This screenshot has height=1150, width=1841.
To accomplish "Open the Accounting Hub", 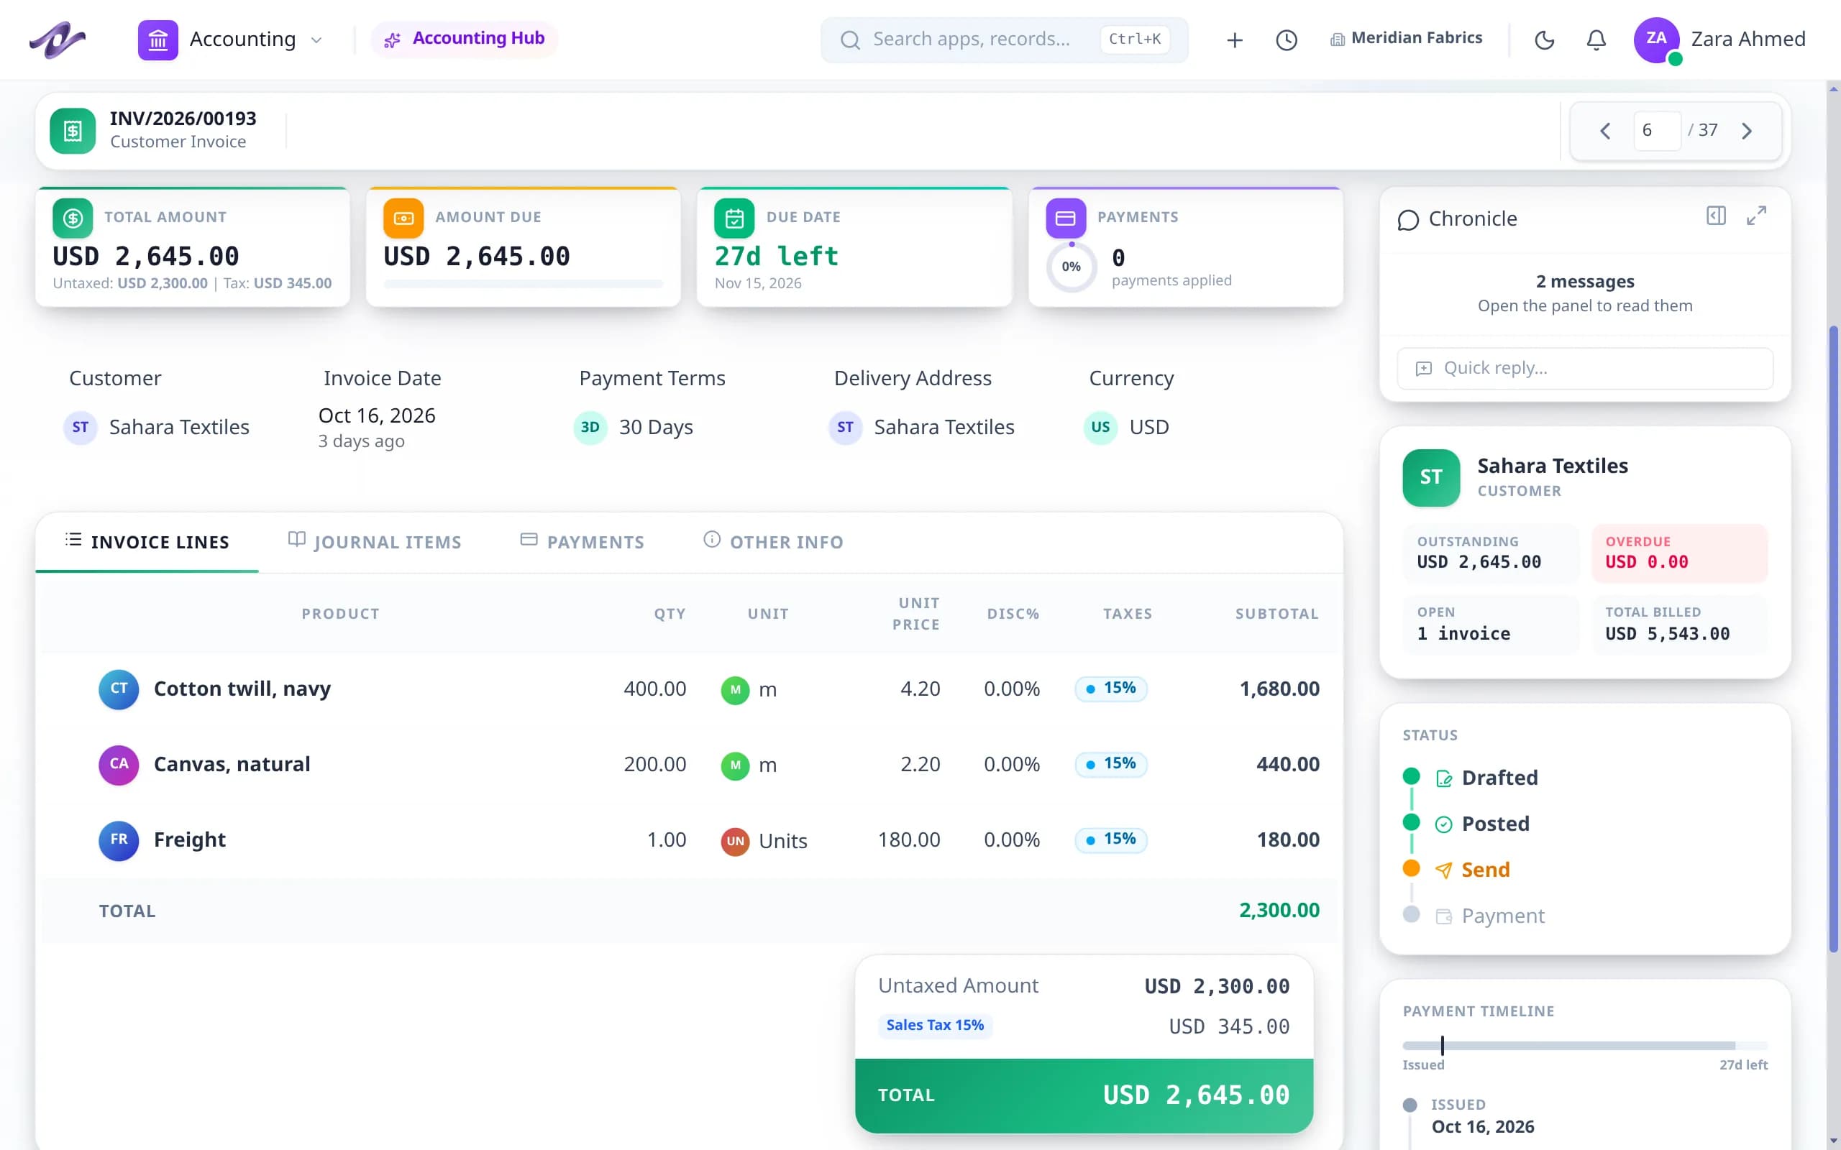I will click(x=464, y=39).
